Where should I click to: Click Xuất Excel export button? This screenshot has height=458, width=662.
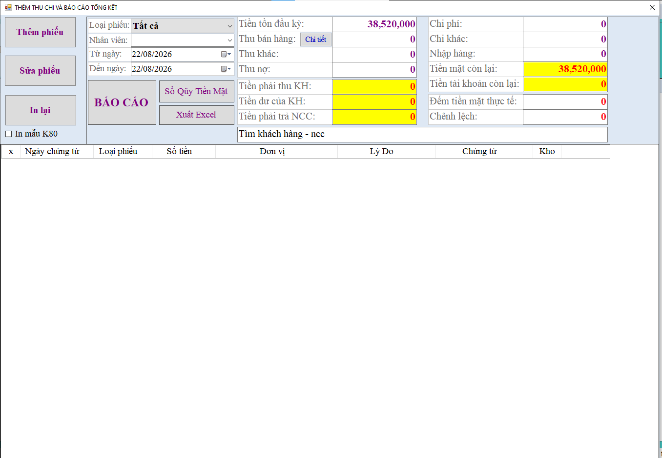[196, 115]
